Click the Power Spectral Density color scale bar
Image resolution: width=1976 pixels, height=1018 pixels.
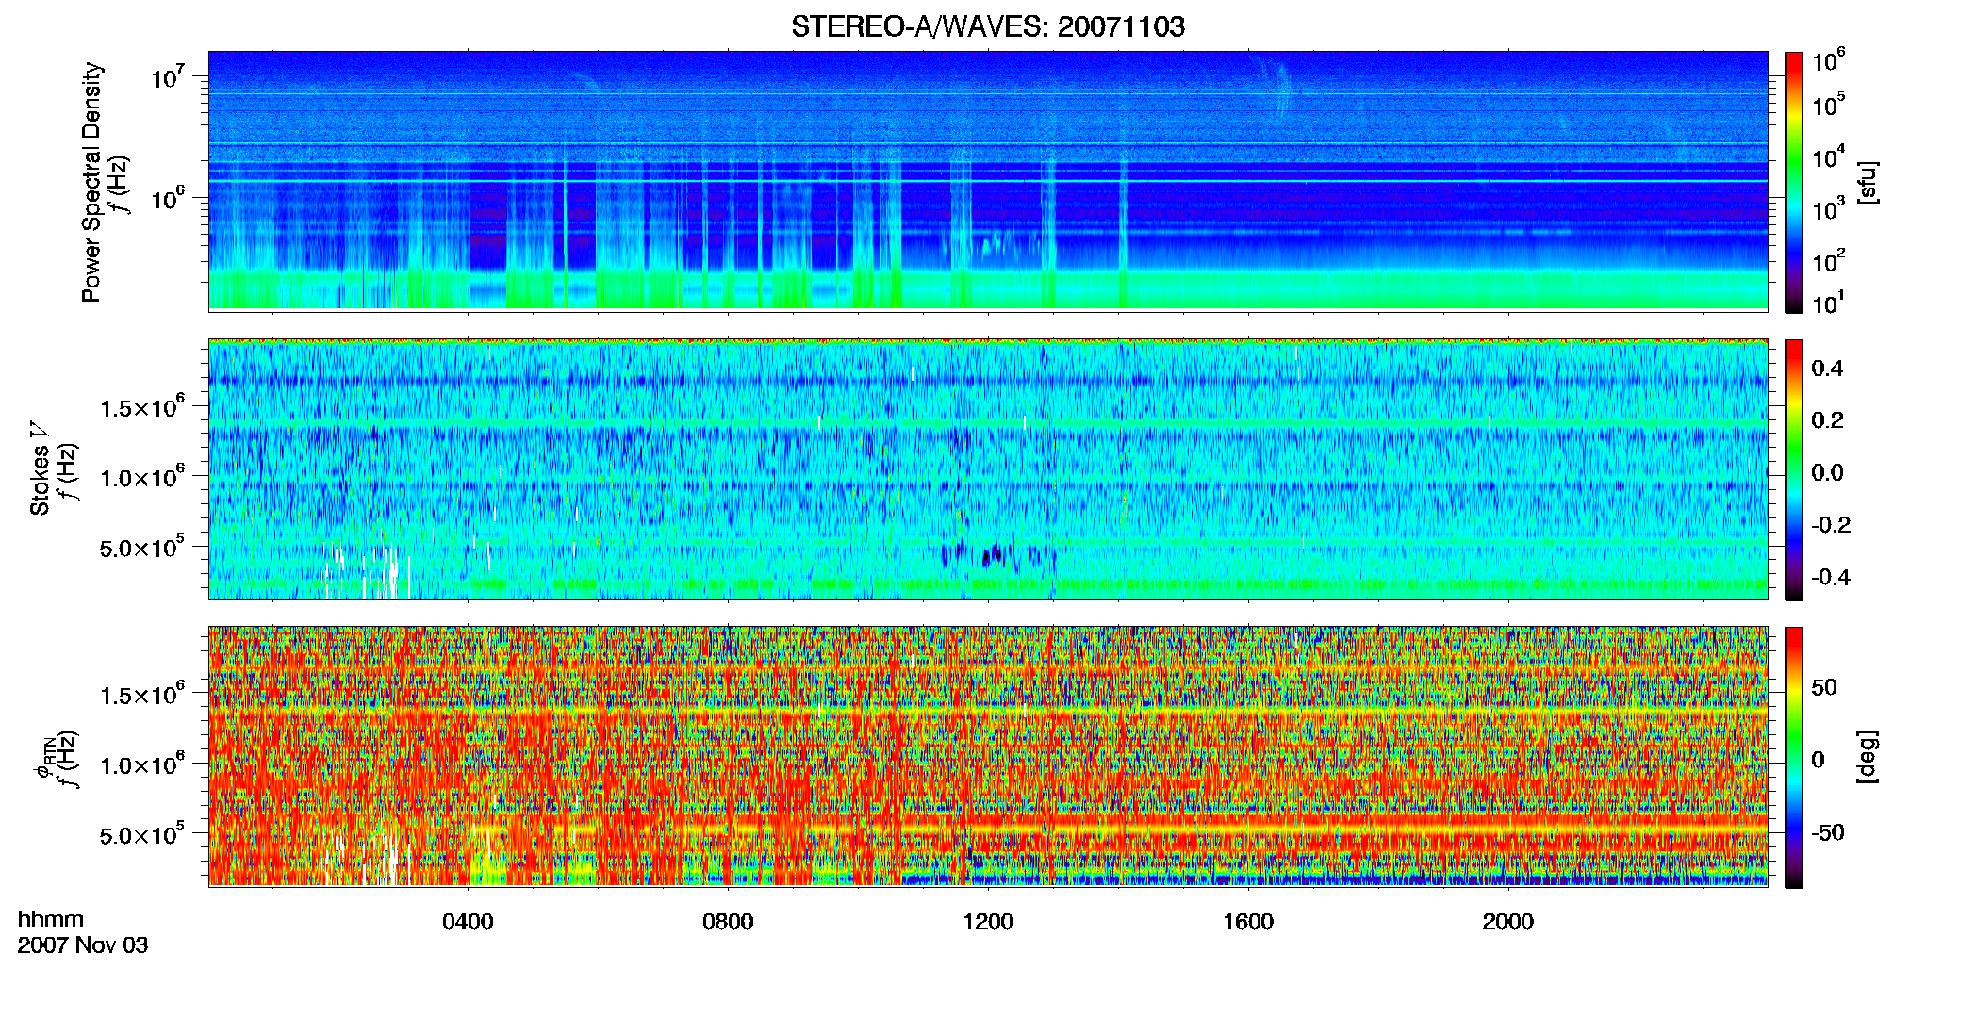[x=1794, y=182]
